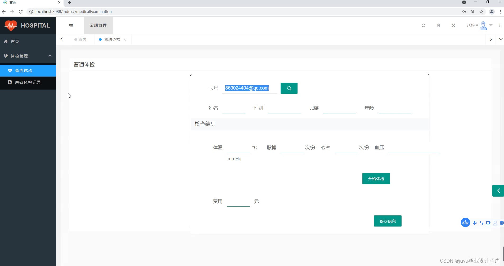Switch to the 首页 page tab
The height and width of the screenshot is (266, 504).
click(80, 39)
